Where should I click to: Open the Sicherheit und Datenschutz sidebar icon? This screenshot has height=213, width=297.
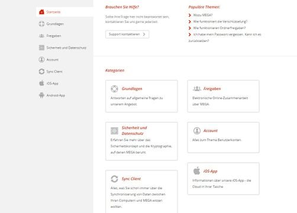click(x=41, y=47)
